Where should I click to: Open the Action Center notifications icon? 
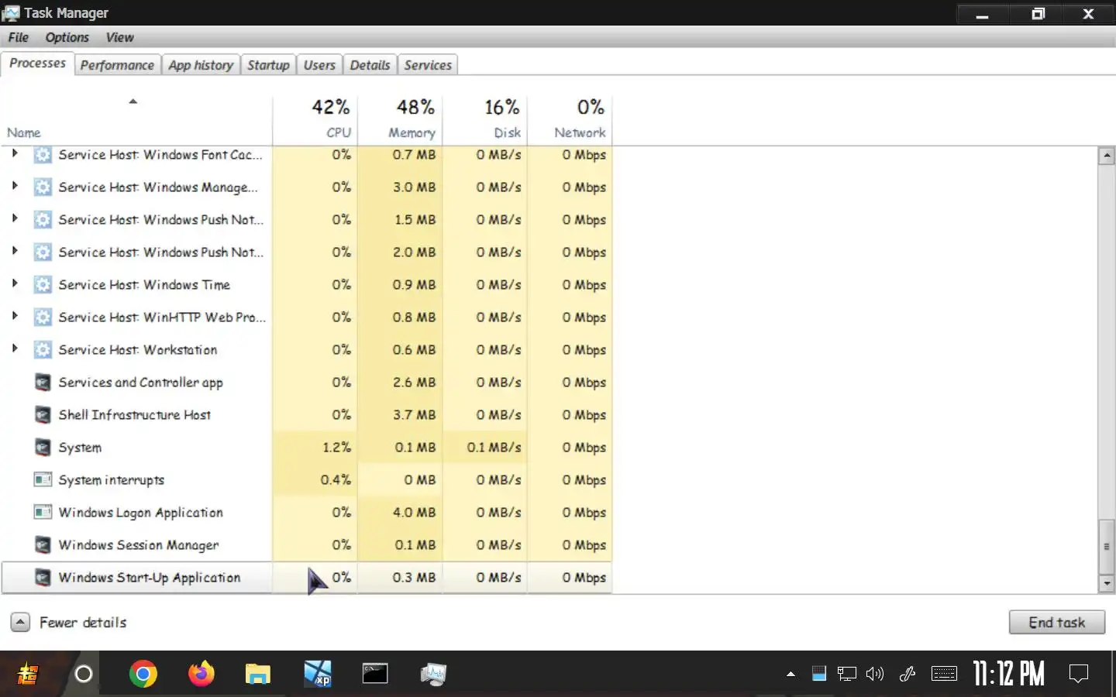(1079, 674)
